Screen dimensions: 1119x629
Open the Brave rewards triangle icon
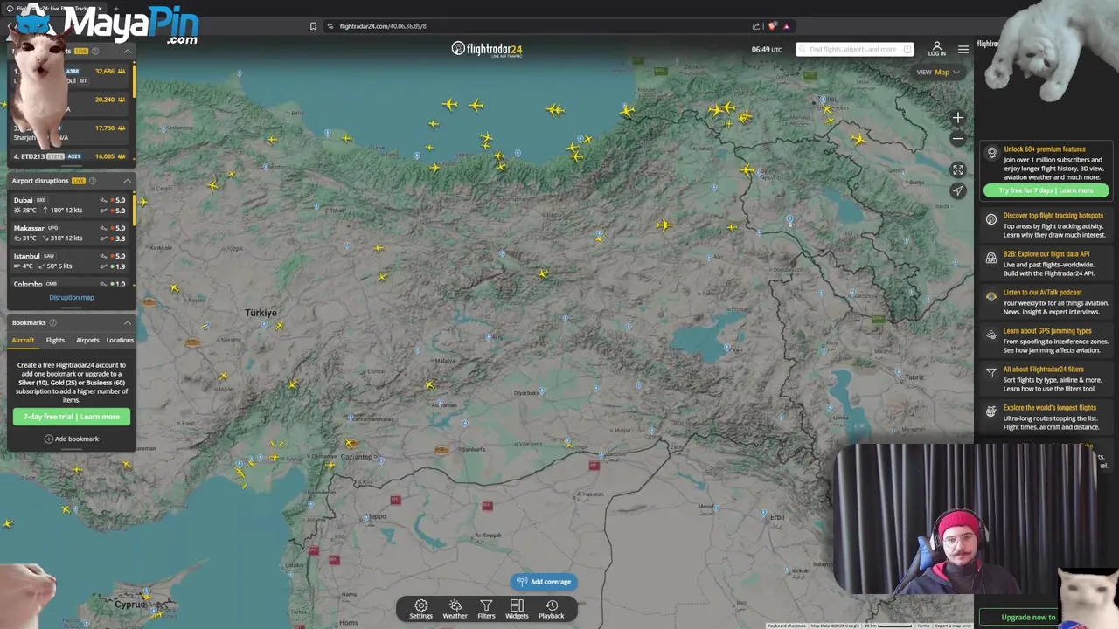(x=787, y=26)
